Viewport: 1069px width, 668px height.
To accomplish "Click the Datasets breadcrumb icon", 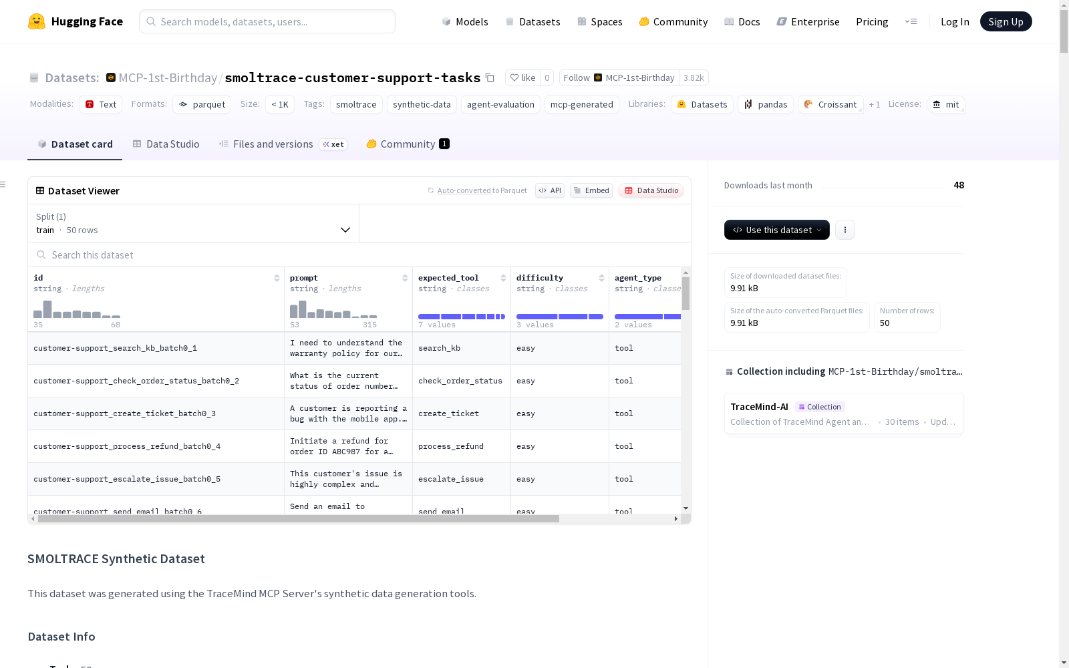I will coord(34,78).
